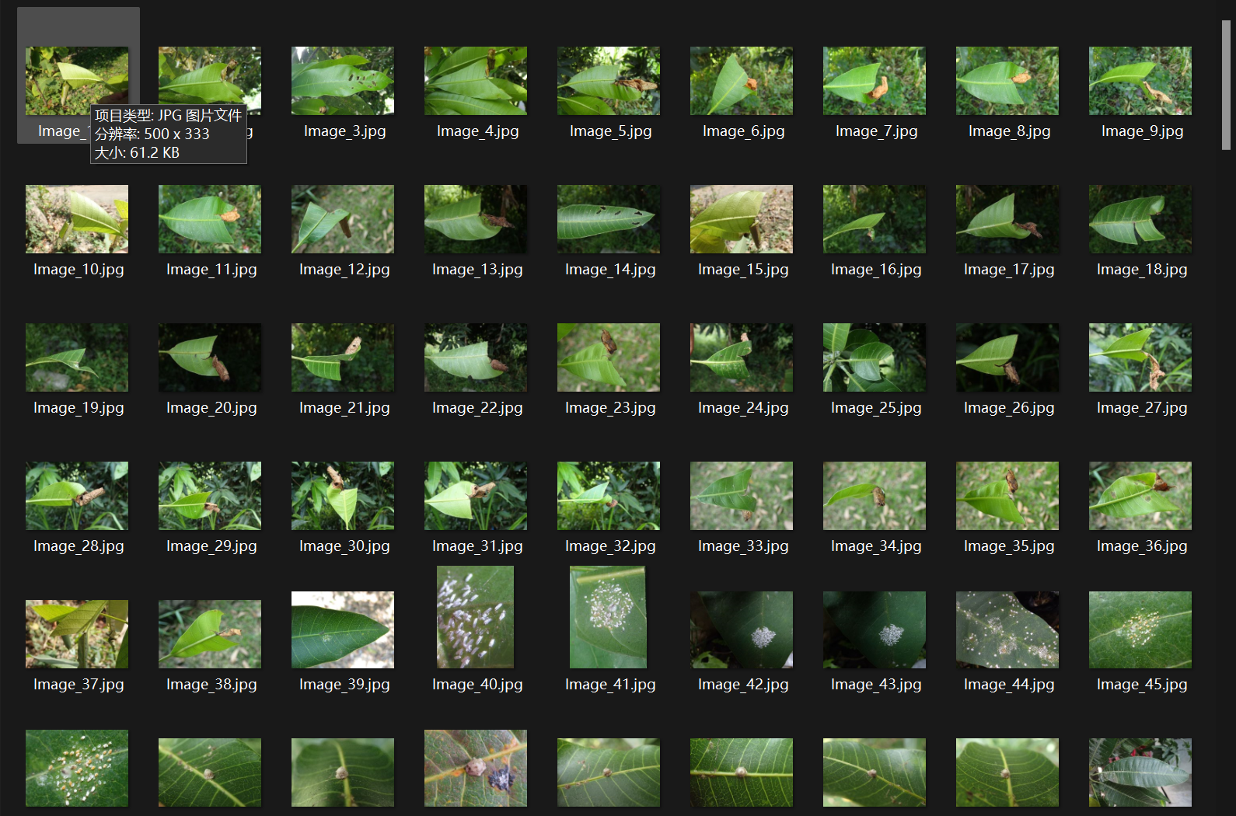This screenshot has width=1236, height=816.
Task: Choose the Image_14.jpg thumbnail
Action: pos(609,219)
